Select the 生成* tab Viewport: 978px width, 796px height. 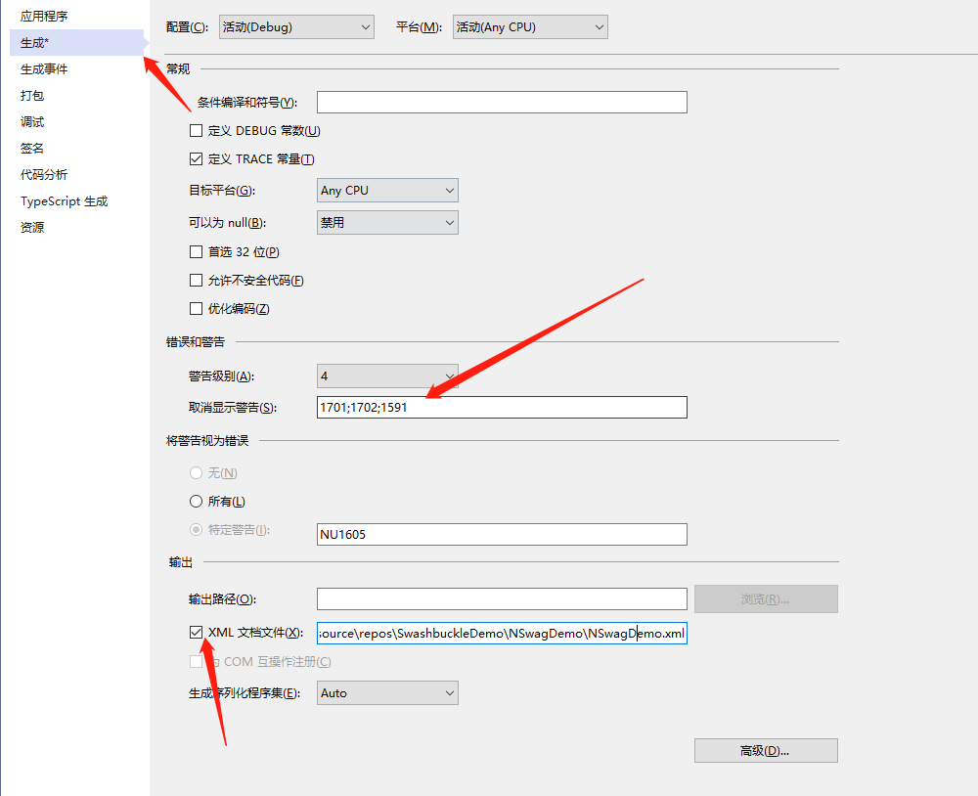[x=76, y=42]
